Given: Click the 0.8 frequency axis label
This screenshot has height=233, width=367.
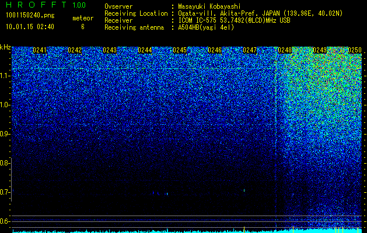Looking at the screenshot, I should tap(5, 163).
